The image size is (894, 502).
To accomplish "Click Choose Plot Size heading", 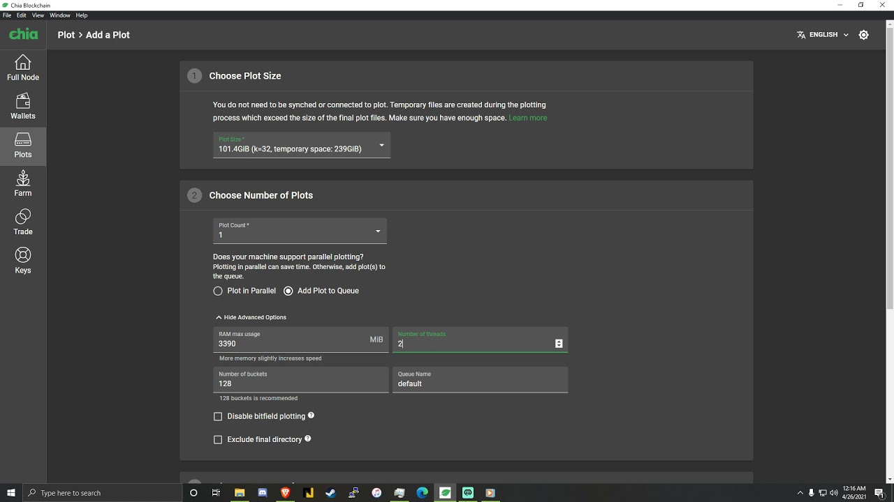I will click(245, 76).
